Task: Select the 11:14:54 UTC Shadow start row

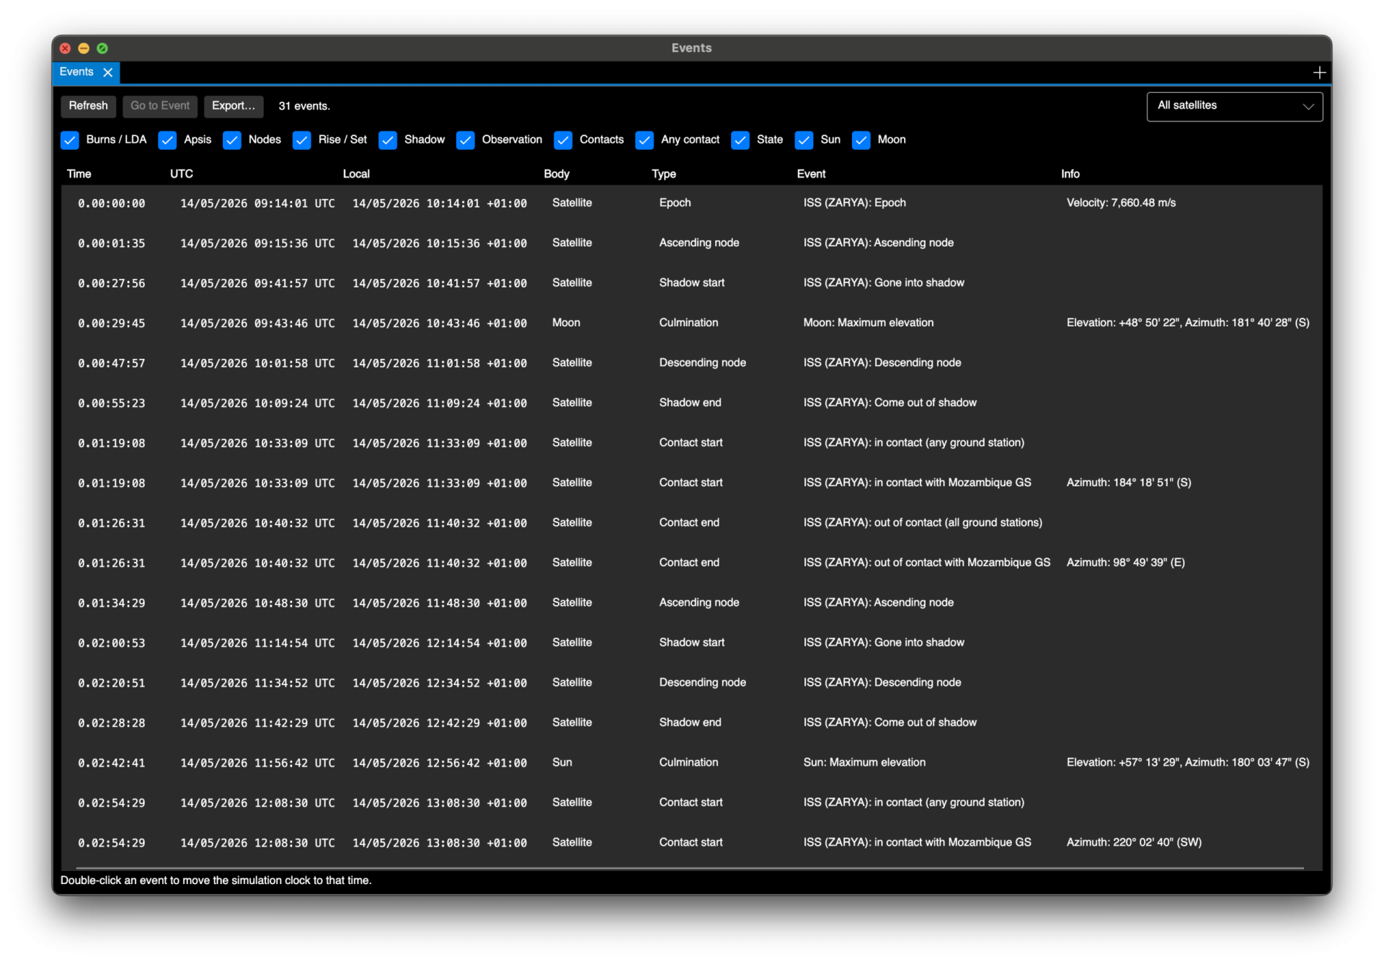Action: click(x=692, y=643)
